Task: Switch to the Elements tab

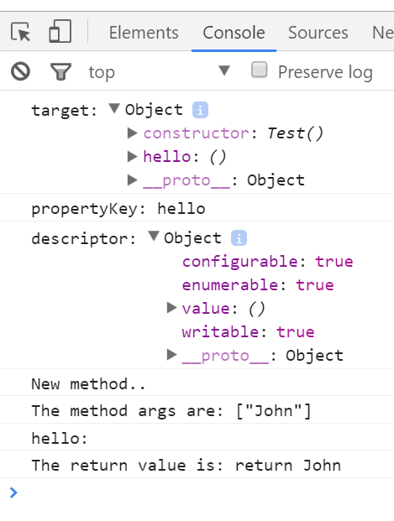Action: point(144,33)
